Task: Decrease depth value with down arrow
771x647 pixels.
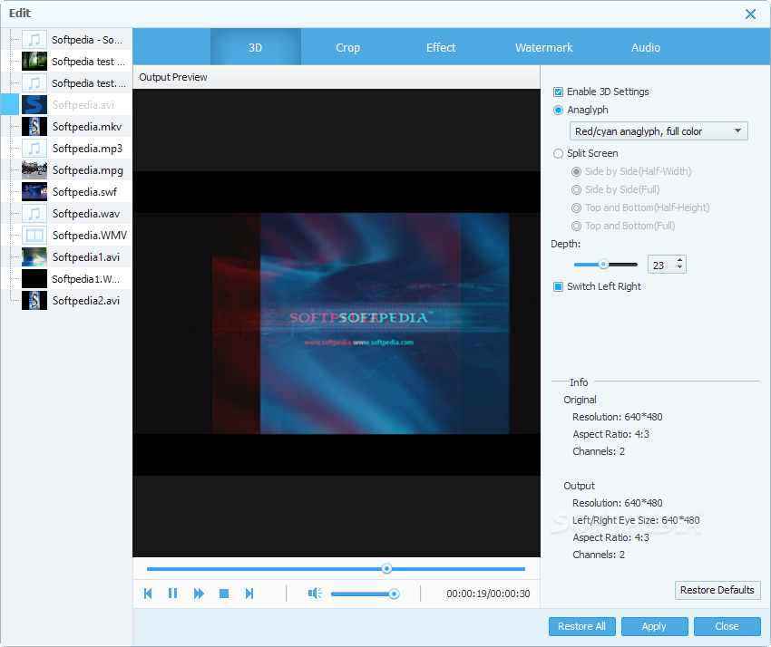Action: coord(679,267)
